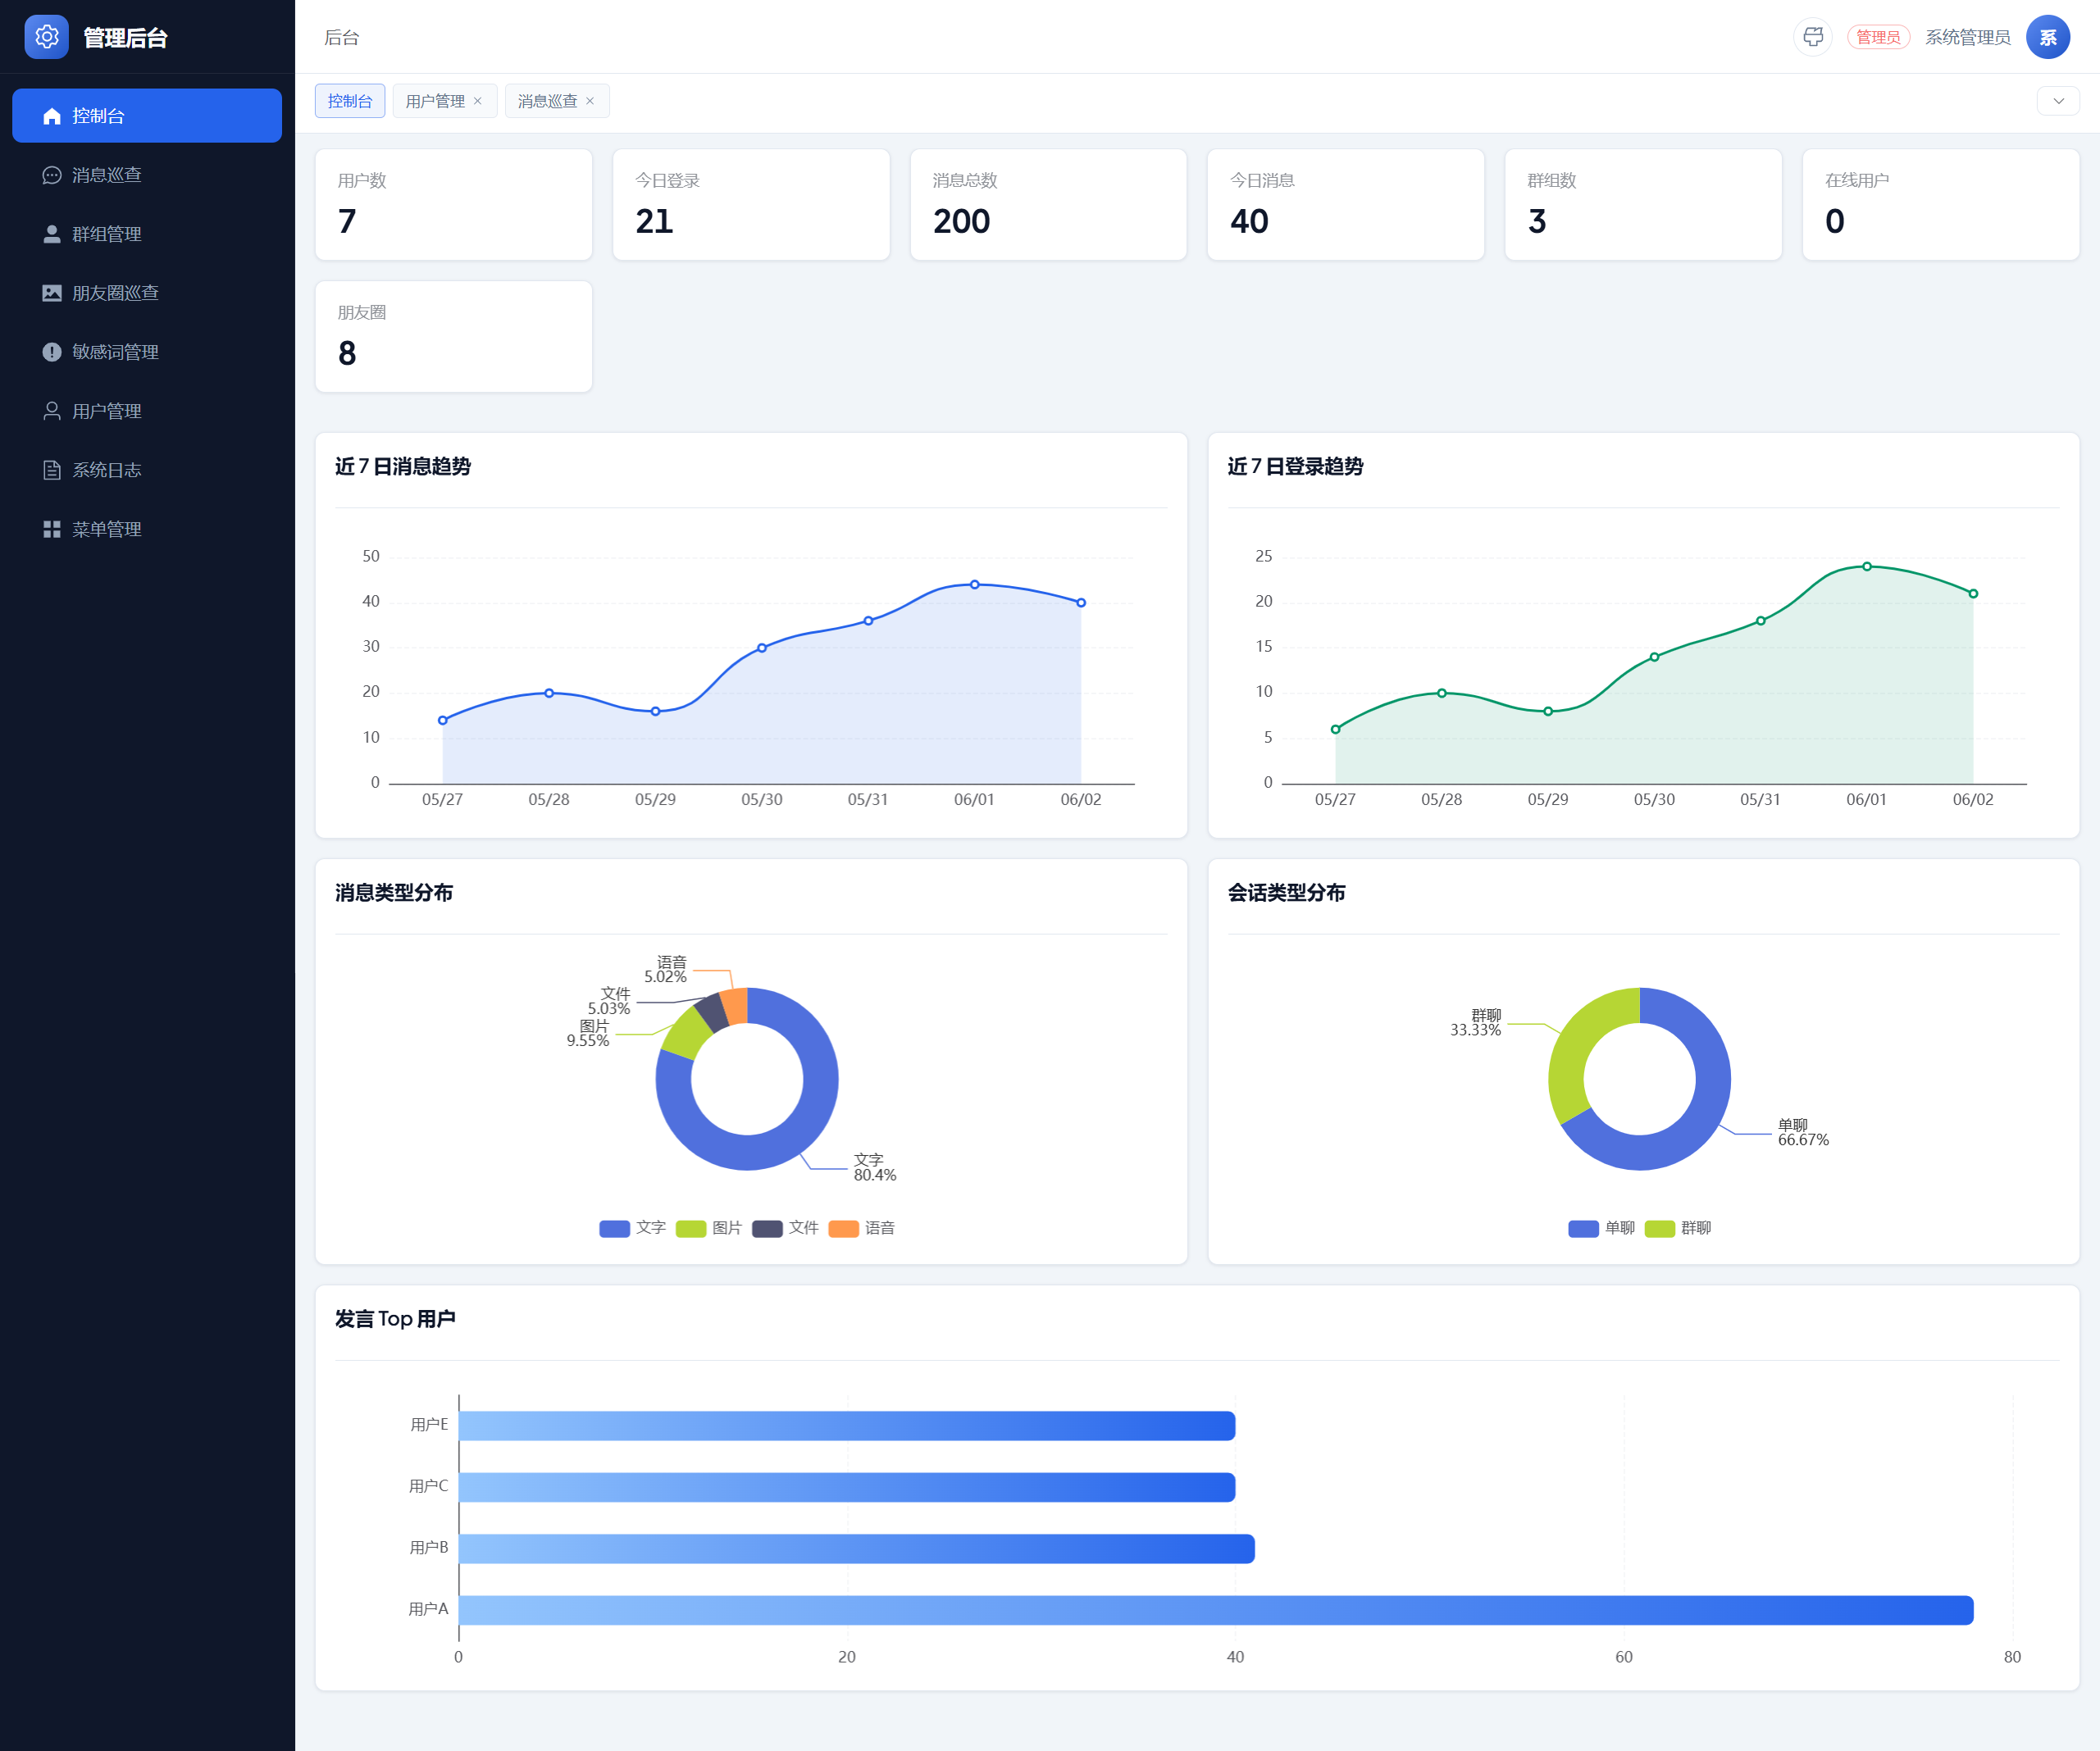Open 菜单管理 via its grid icon
Viewport: 2100px width, 1751px height.
52,529
